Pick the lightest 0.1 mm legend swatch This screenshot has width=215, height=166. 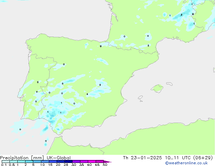tap(5, 162)
